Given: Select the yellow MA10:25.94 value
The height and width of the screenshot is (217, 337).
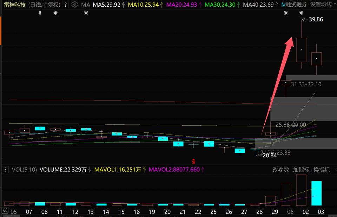Looking at the screenshot, I should click(x=143, y=5).
